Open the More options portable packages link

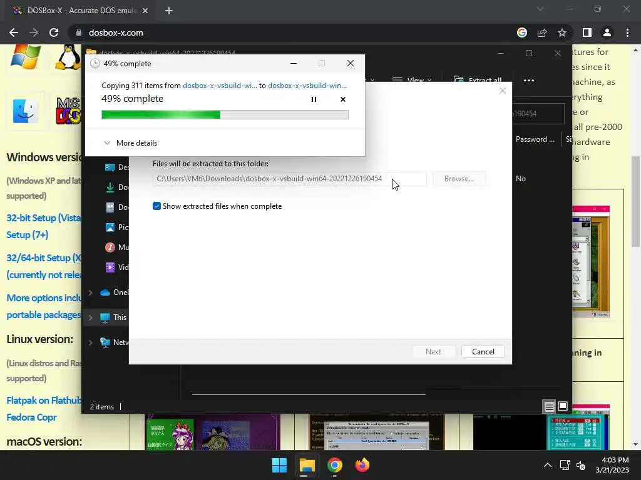pos(43,306)
